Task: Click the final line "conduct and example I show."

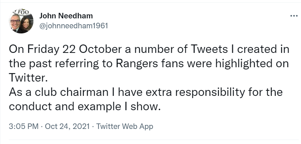Action: click(85, 107)
